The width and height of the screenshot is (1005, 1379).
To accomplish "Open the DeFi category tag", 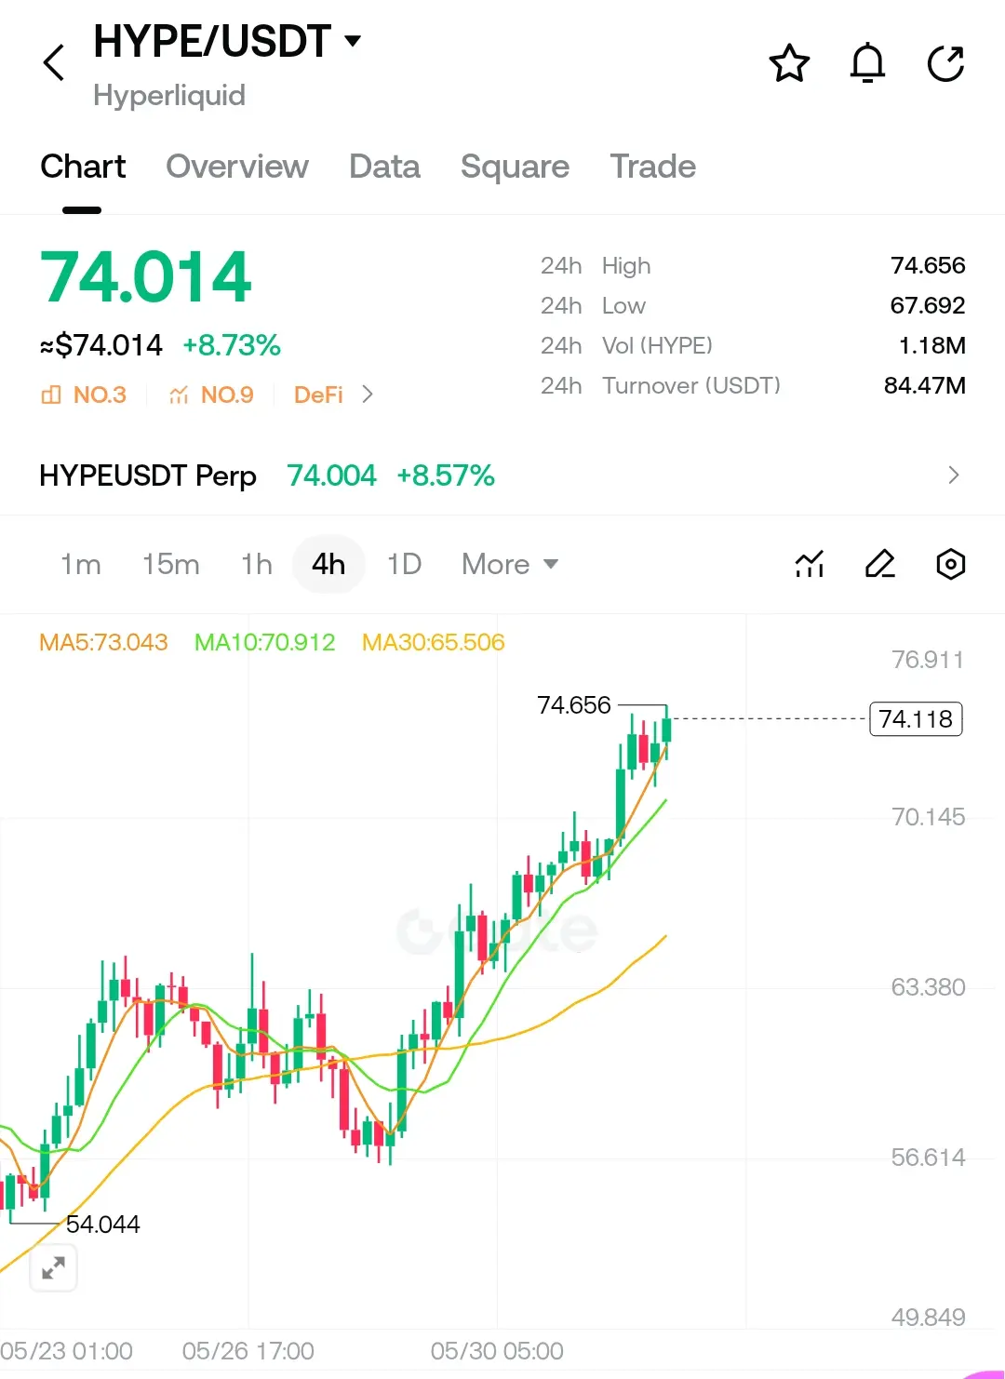I will (318, 395).
